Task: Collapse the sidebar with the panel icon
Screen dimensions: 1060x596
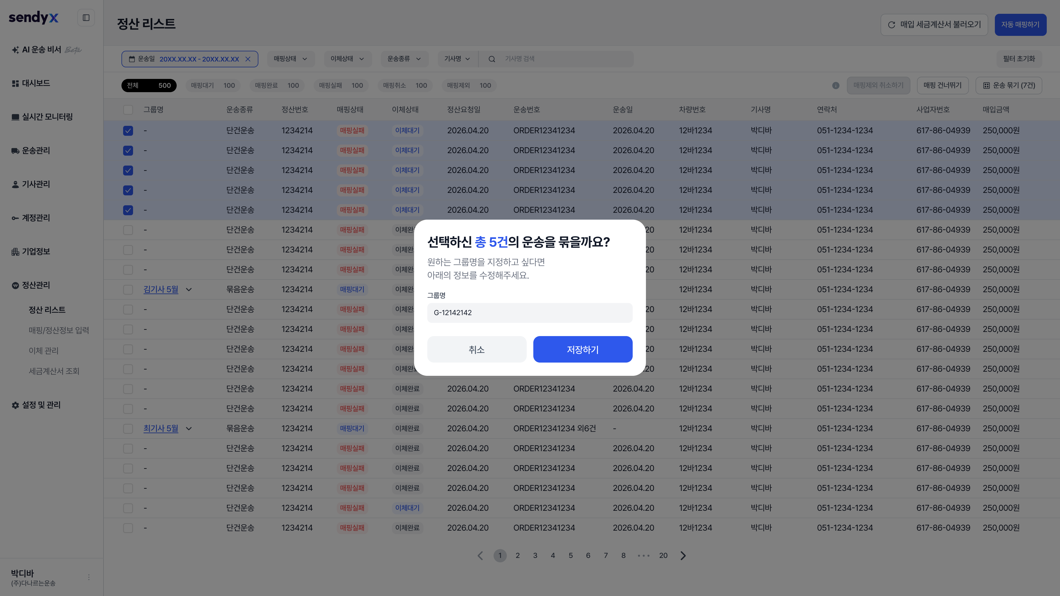Action: point(86,18)
